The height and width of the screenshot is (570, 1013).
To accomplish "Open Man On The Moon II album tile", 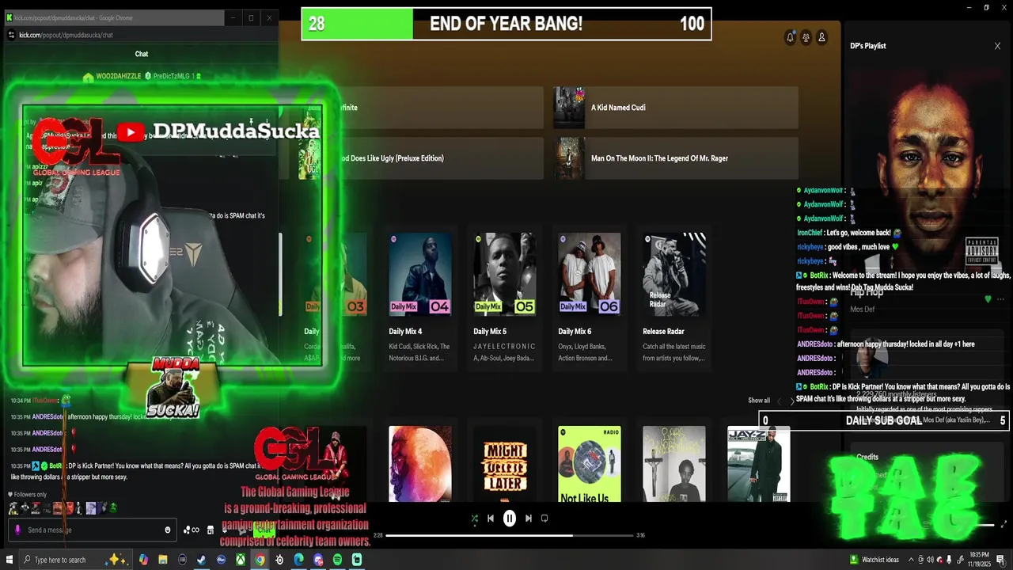I will tap(675, 158).
